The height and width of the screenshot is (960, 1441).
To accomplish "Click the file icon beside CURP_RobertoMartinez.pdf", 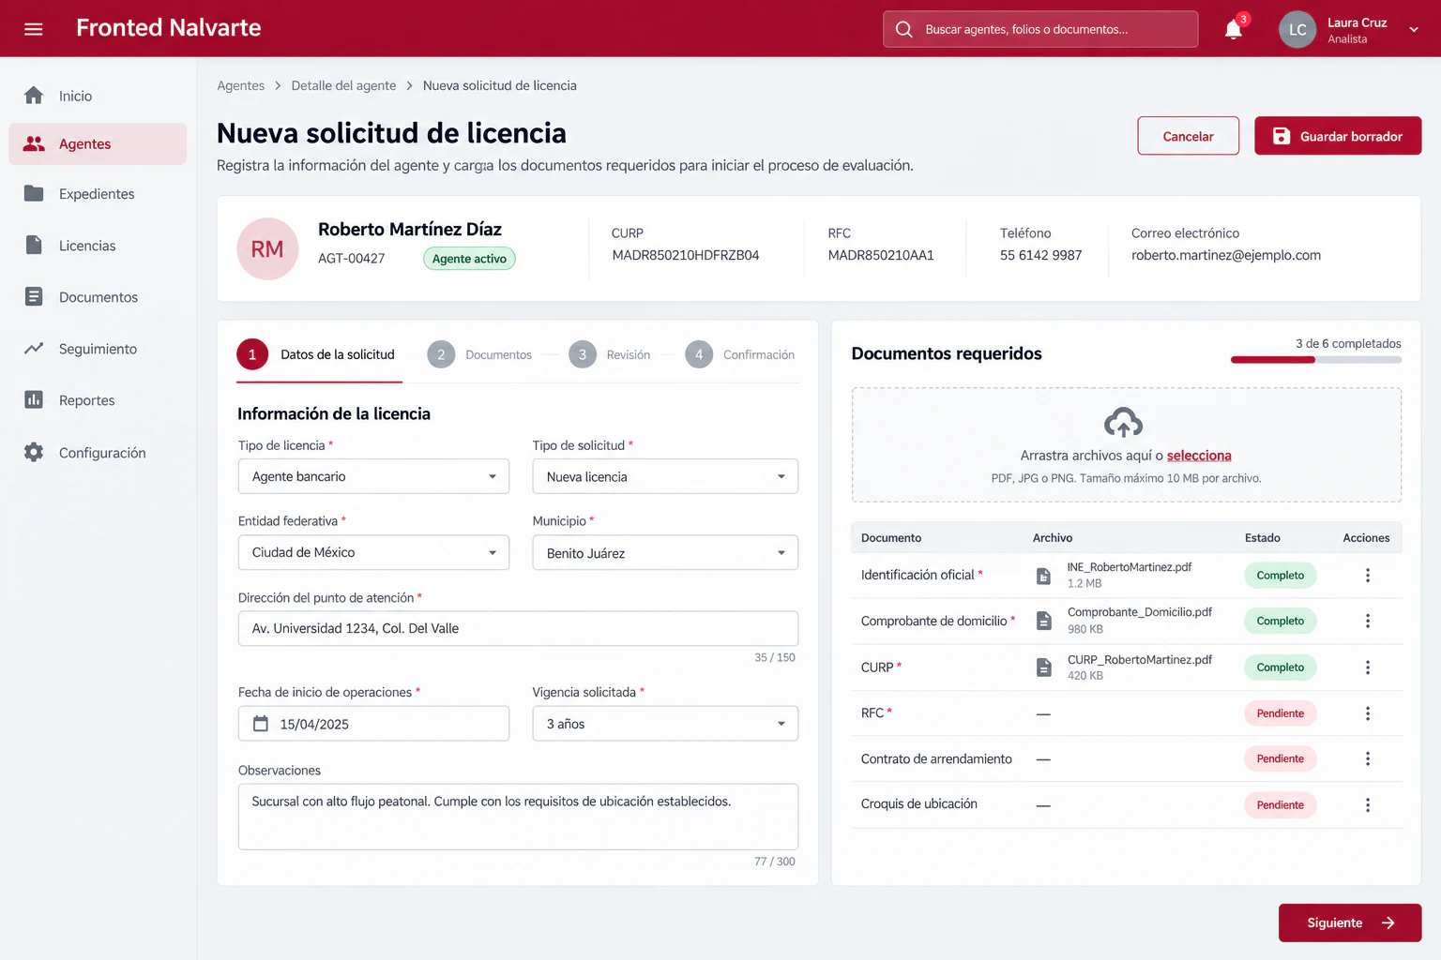I will pos(1043,667).
